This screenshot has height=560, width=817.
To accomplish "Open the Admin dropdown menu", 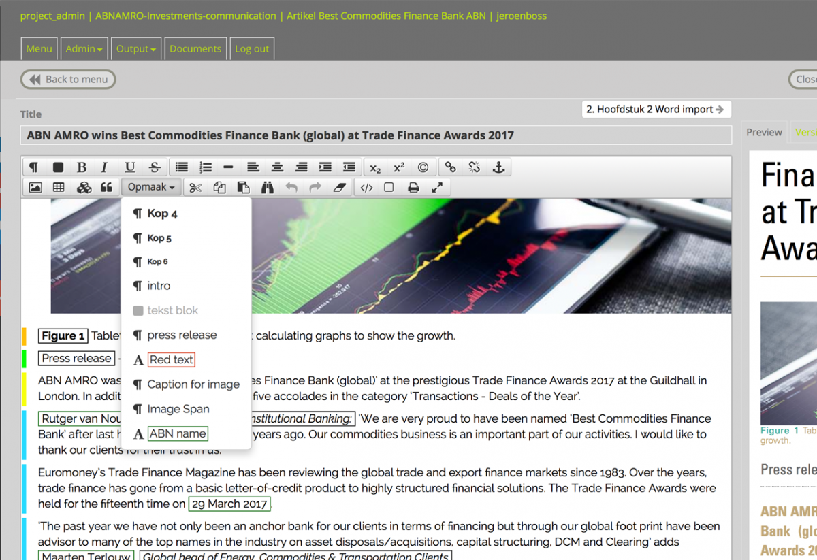I will point(84,49).
